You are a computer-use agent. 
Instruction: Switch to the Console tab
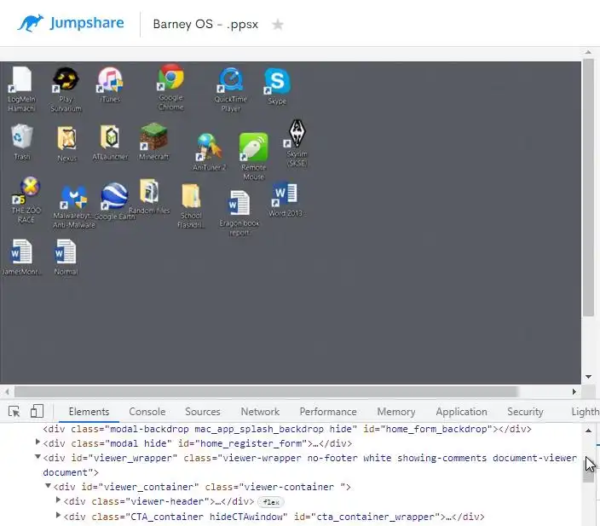(147, 412)
